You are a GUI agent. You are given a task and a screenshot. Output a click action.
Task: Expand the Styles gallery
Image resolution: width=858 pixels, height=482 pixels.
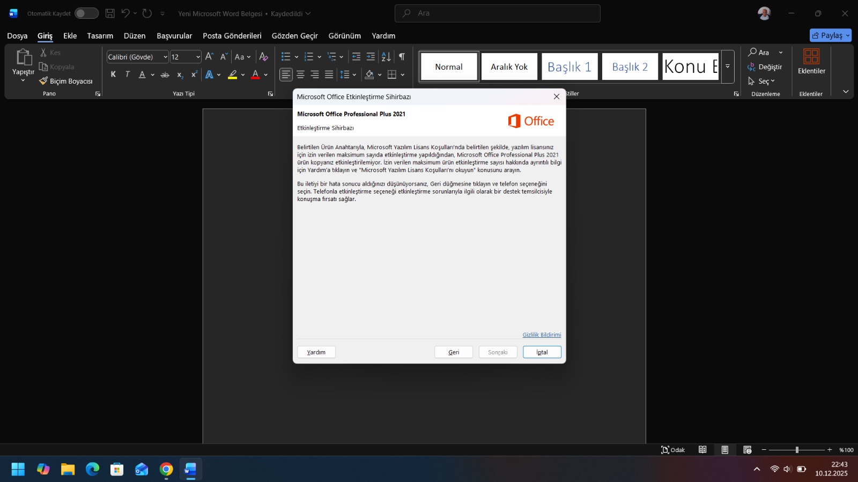tap(728, 66)
